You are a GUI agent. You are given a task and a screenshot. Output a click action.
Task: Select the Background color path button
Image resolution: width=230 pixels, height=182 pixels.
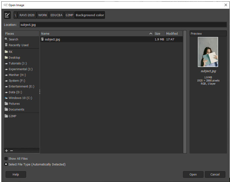(90, 15)
